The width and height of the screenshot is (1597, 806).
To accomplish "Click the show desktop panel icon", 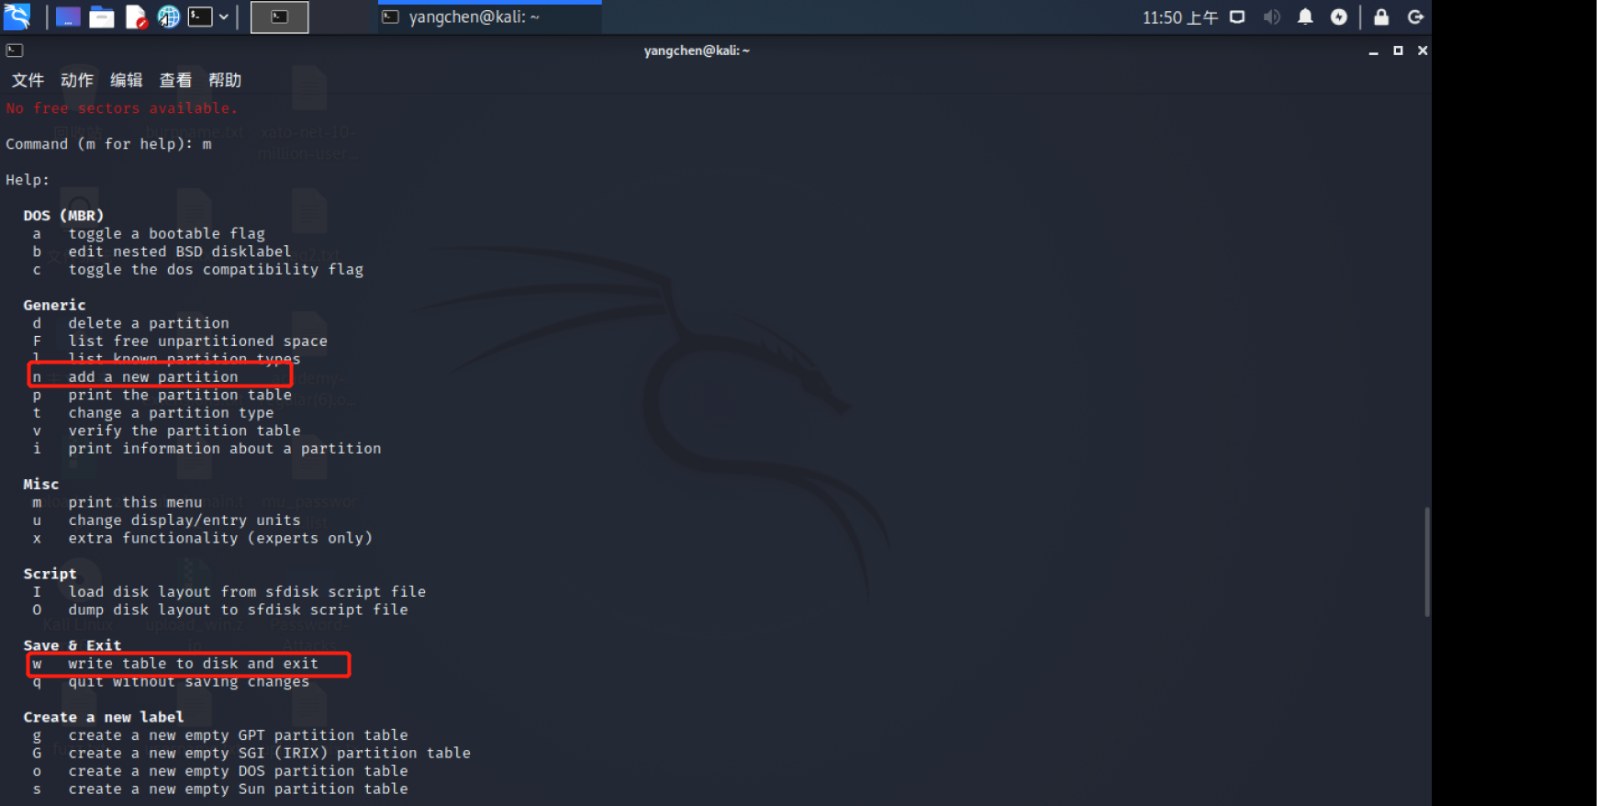I will (68, 17).
